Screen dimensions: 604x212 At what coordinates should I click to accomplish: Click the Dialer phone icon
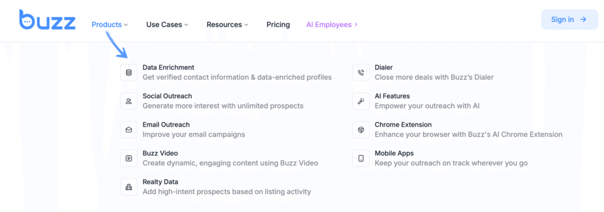click(x=361, y=72)
